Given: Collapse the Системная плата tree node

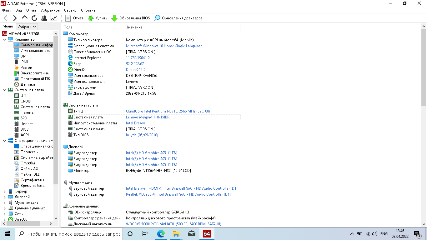Looking at the screenshot, I should pyautogui.click(x=5, y=90).
